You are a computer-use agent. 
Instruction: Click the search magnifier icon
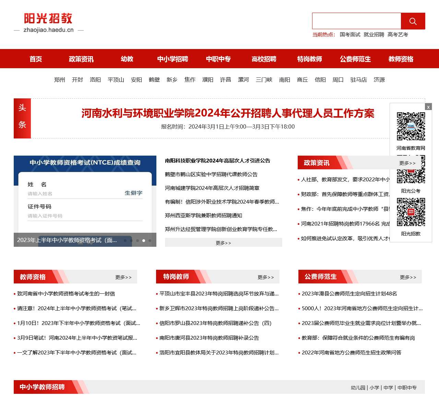click(413, 21)
